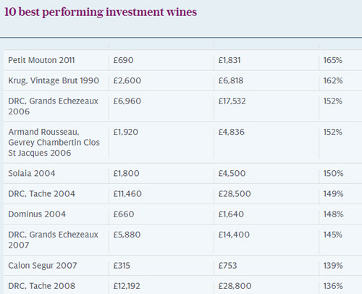362x294 pixels.
Task: Select the £6,818 price value
Action: pos(231,80)
